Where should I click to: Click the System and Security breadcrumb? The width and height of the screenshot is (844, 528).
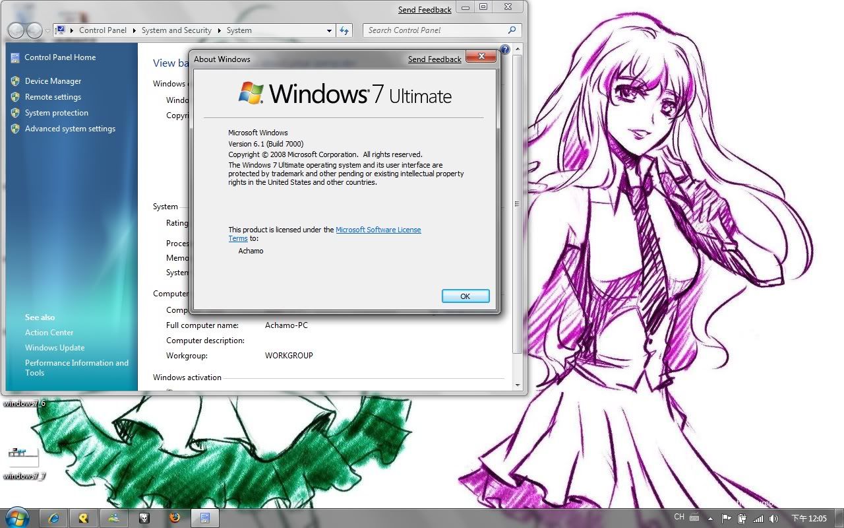pos(176,30)
